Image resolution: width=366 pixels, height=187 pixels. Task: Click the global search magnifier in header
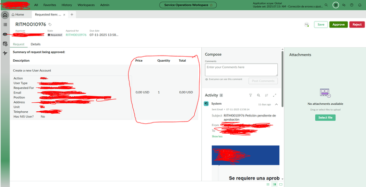pyautogui.click(x=326, y=5)
